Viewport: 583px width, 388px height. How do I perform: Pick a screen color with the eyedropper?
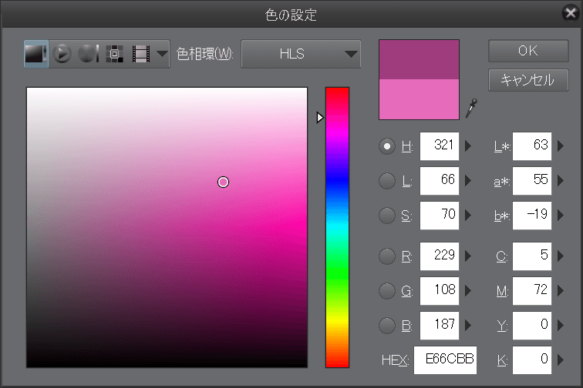point(471,109)
